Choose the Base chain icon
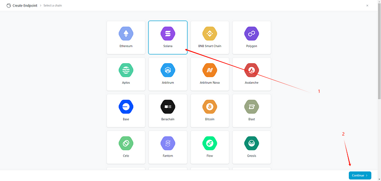The height and width of the screenshot is (181, 381). pyautogui.click(x=126, y=107)
